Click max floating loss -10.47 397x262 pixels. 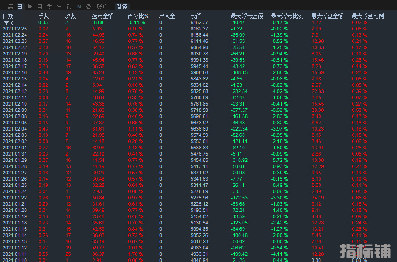click(x=238, y=22)
